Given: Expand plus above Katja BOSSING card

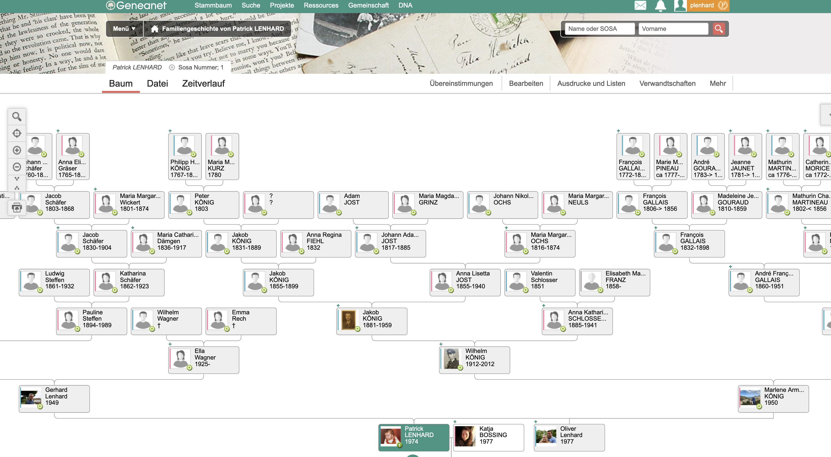Looking at the screenshot, I should click(455, 421).
